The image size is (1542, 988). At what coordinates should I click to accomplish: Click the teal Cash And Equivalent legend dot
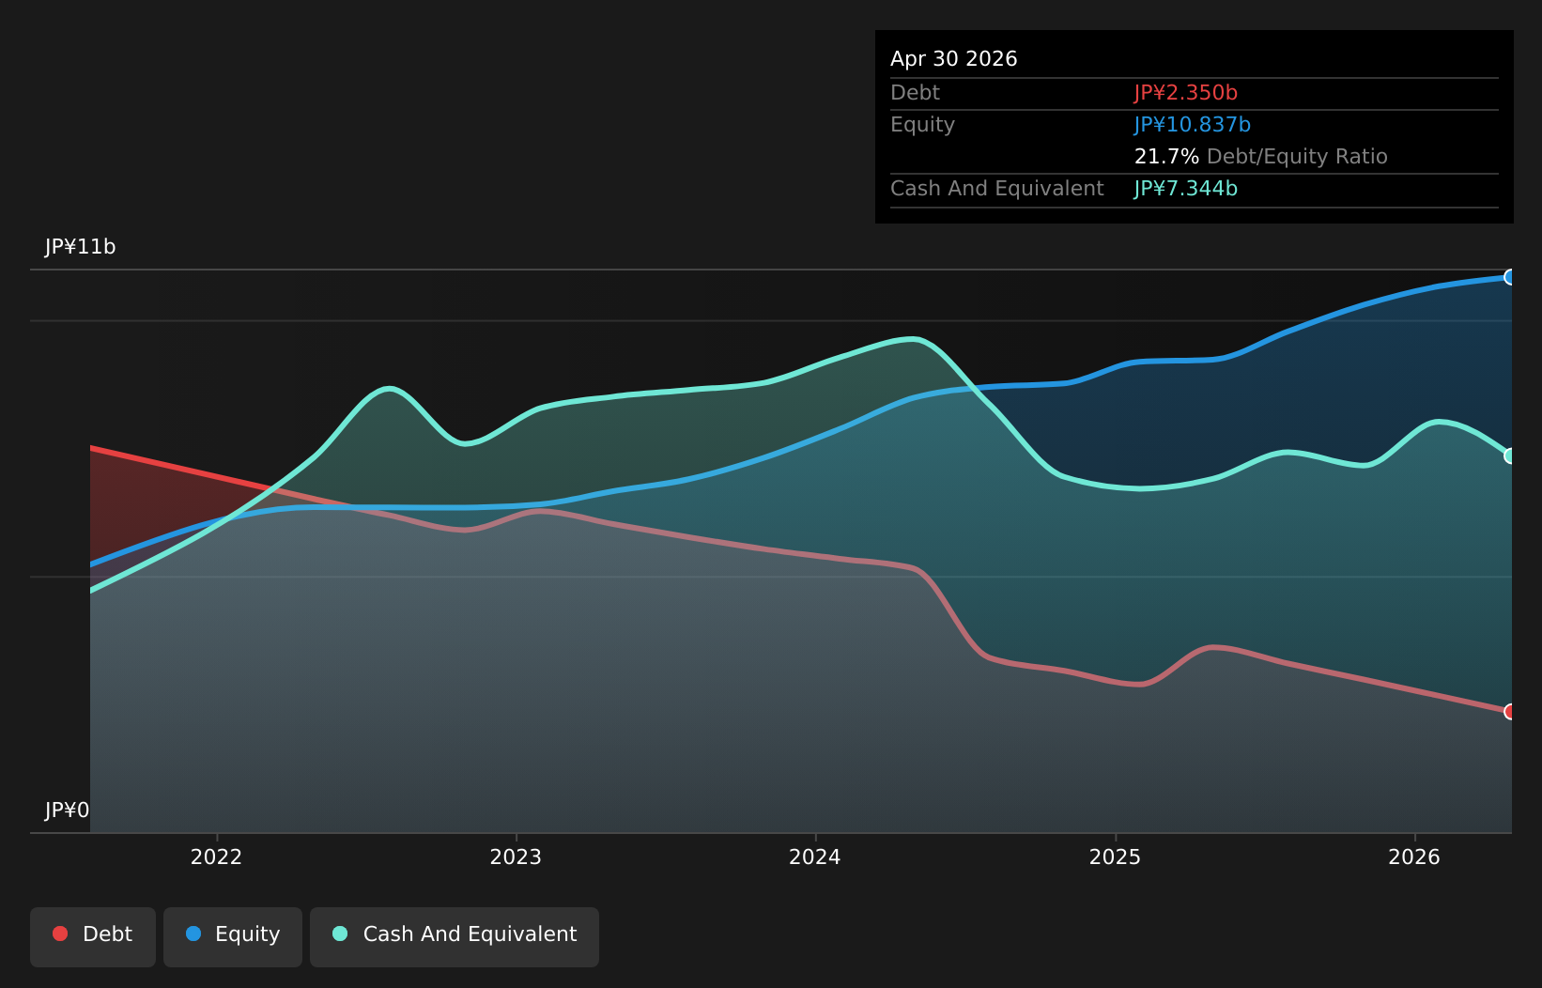click(x=340, y=934)
